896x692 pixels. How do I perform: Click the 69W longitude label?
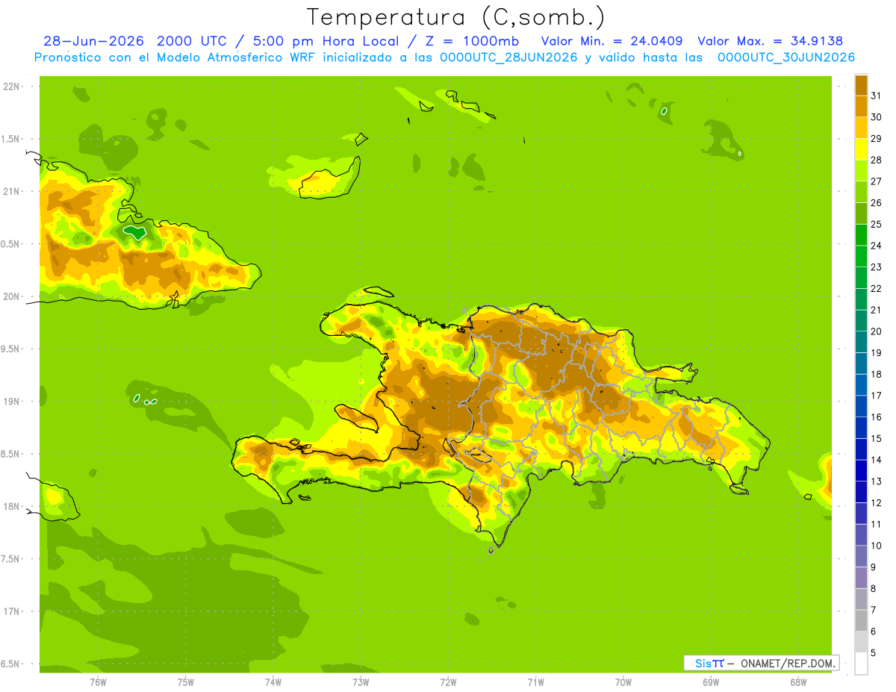pos(710,682)
